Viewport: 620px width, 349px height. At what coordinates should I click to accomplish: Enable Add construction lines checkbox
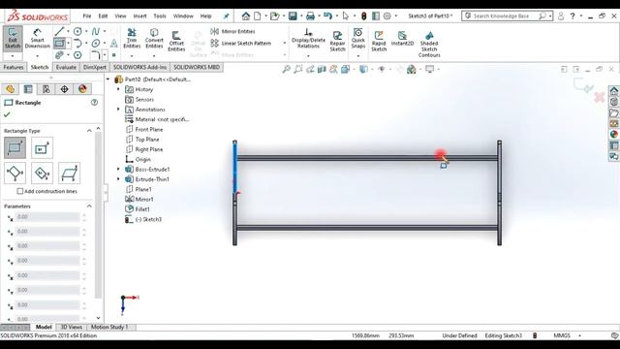[19, 191]
